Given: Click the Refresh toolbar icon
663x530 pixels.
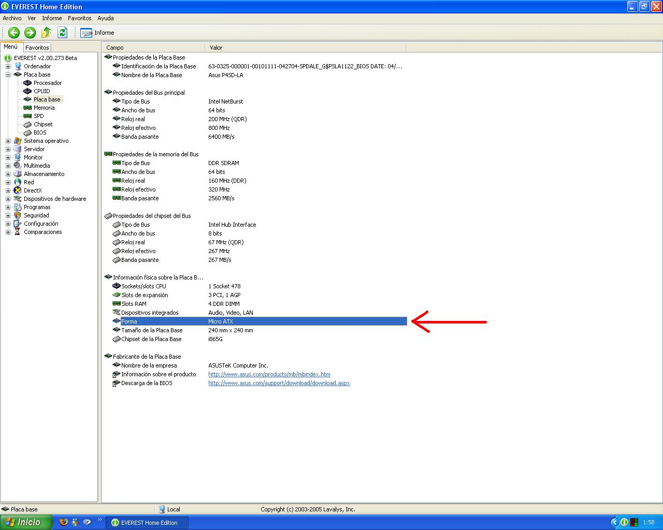Looking at the screenshot, I should [x=62, y=33].
